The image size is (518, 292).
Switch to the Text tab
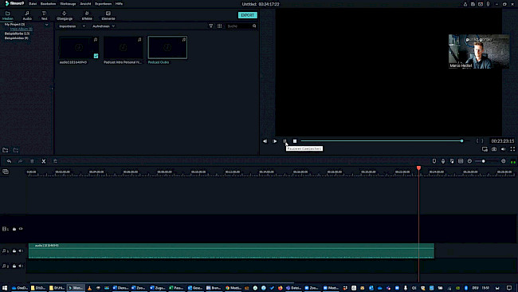44,15
